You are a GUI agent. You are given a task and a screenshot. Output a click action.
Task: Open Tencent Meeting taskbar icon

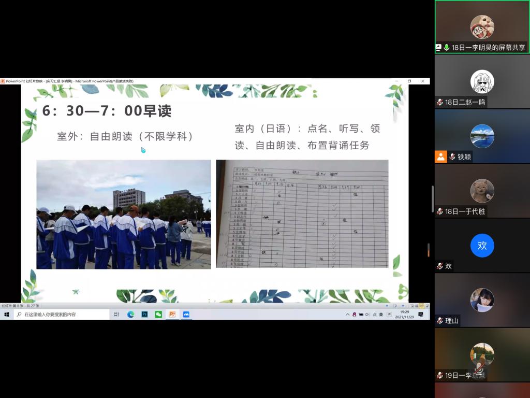pos(186,314)
